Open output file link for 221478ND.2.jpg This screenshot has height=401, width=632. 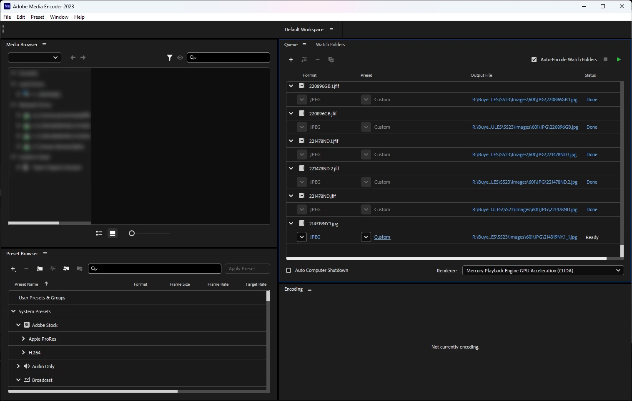coord(525,182)
